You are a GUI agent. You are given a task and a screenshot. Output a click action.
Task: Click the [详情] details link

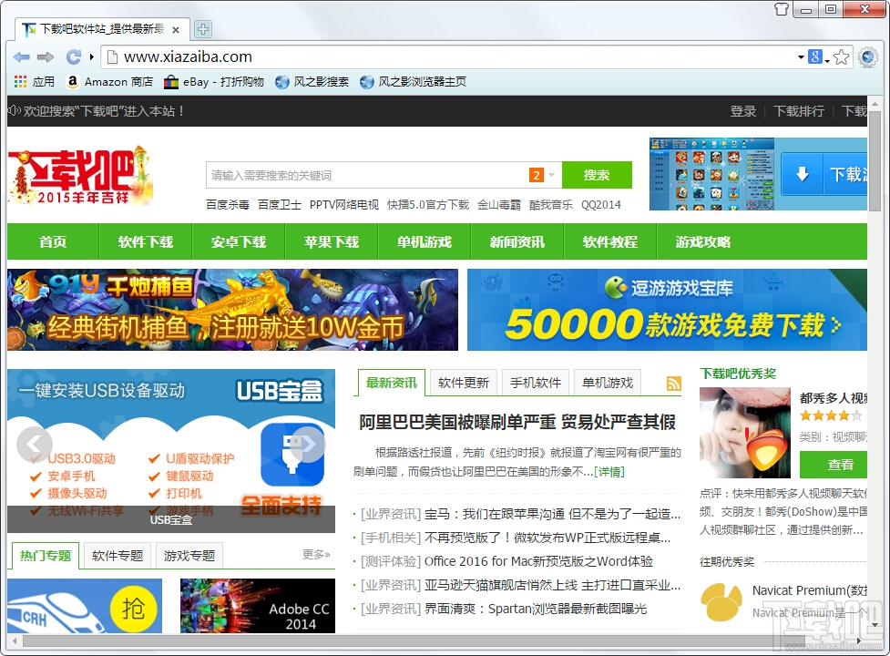[609, 472]
